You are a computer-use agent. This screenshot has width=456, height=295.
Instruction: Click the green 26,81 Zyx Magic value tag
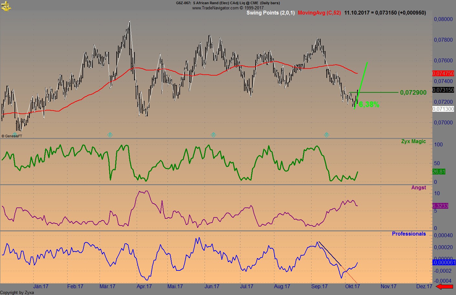coord(439,172)
